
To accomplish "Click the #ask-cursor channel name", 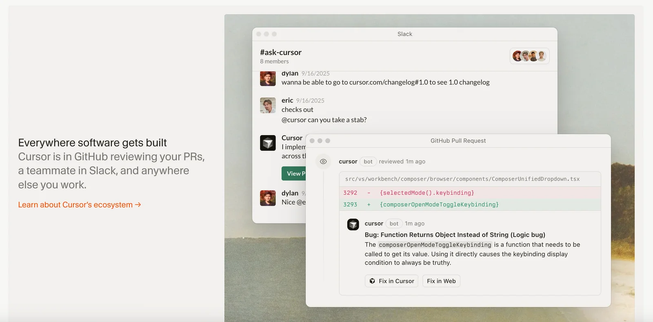I will (281, 52).
